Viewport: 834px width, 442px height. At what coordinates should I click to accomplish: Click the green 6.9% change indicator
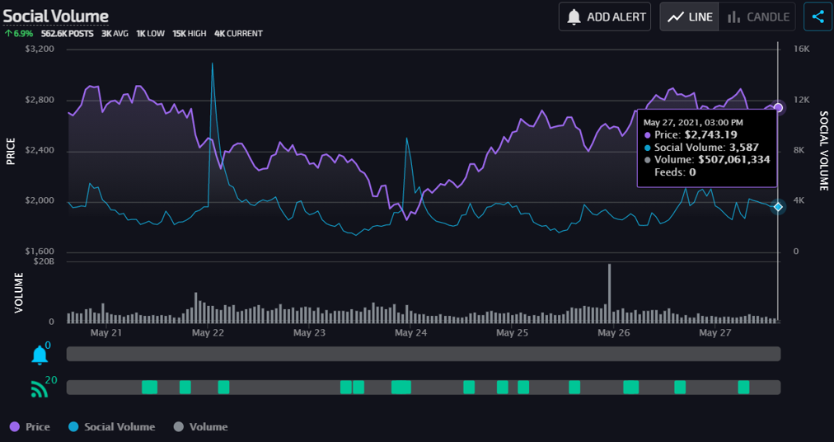[x=19, y=34]
